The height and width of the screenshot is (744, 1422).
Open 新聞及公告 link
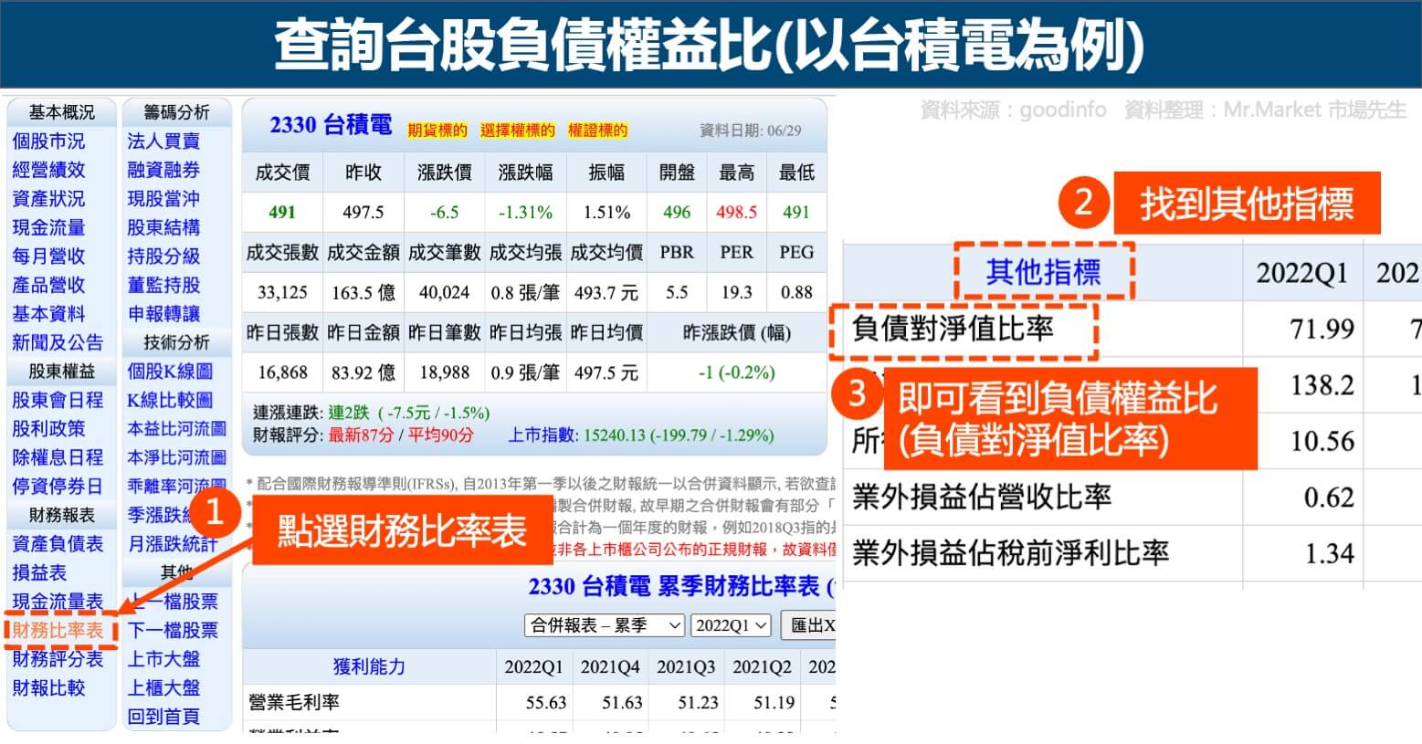[x=58, y=342]
